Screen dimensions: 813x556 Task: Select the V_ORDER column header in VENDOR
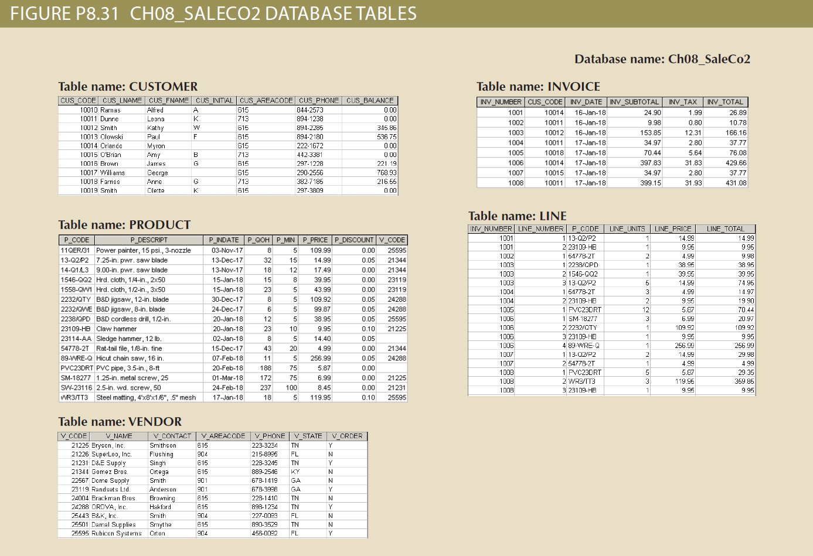click(x=346, y=436)
